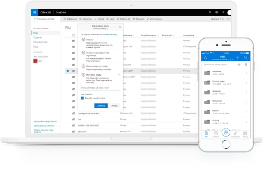Viewport: 263px width, 169px height.
Task: Click the notifications bell icon
Action: [210, 12]
